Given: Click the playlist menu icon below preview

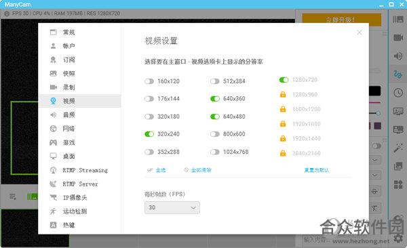Looking at the screenshot, I should click(12, 197).
